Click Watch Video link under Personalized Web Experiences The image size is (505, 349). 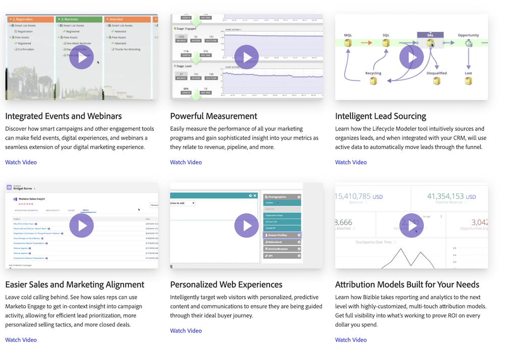click(x=186, y=331)
